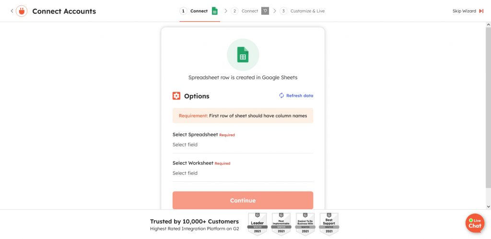Open the Live Chat bubble
This screenshot has height=239, width=491.
pos(475,223)
